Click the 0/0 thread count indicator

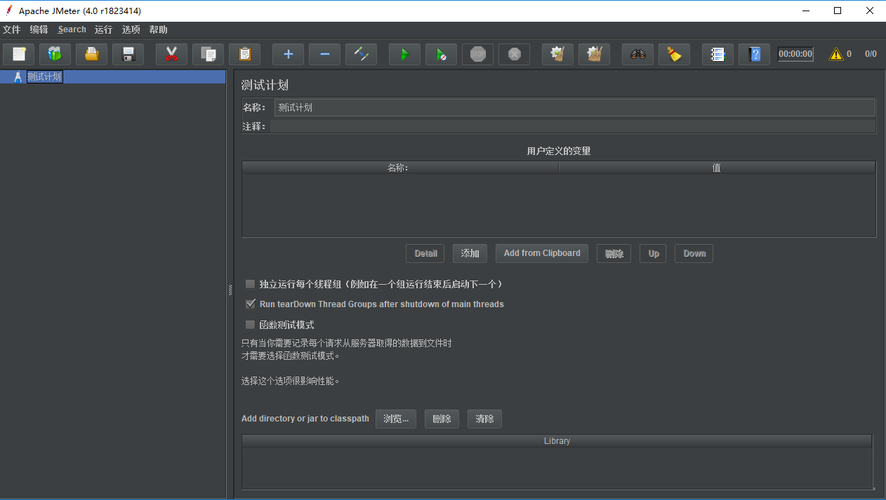click(871, 54)
